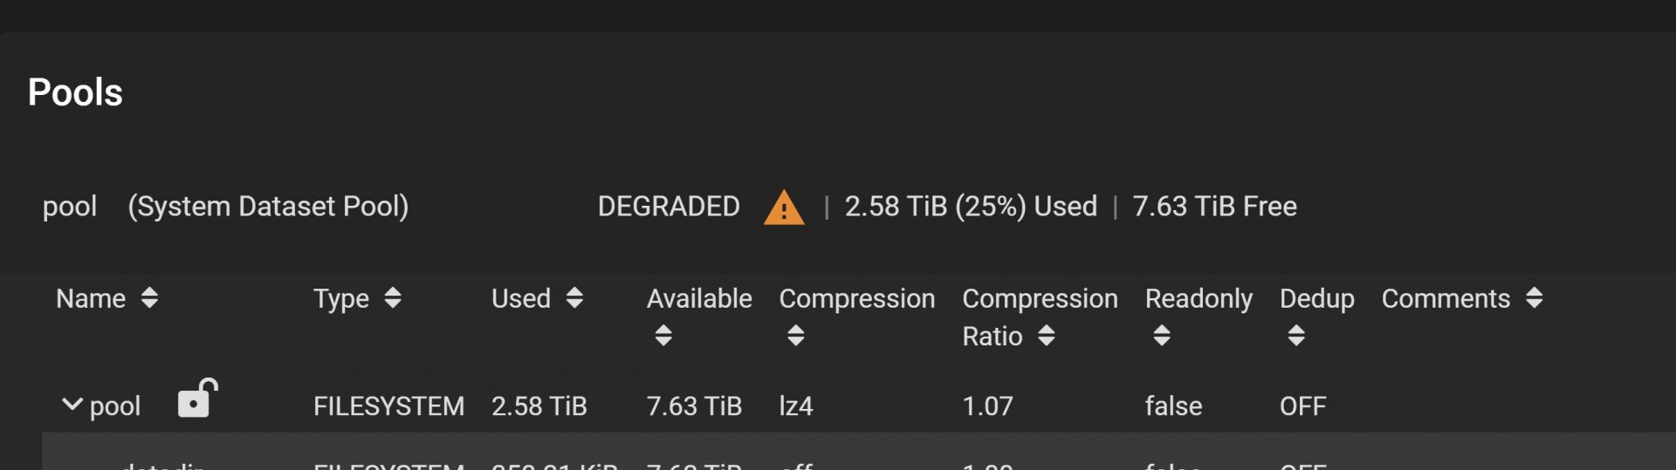Click the orange degraded warning triangle icon

[x=783, y=208]
